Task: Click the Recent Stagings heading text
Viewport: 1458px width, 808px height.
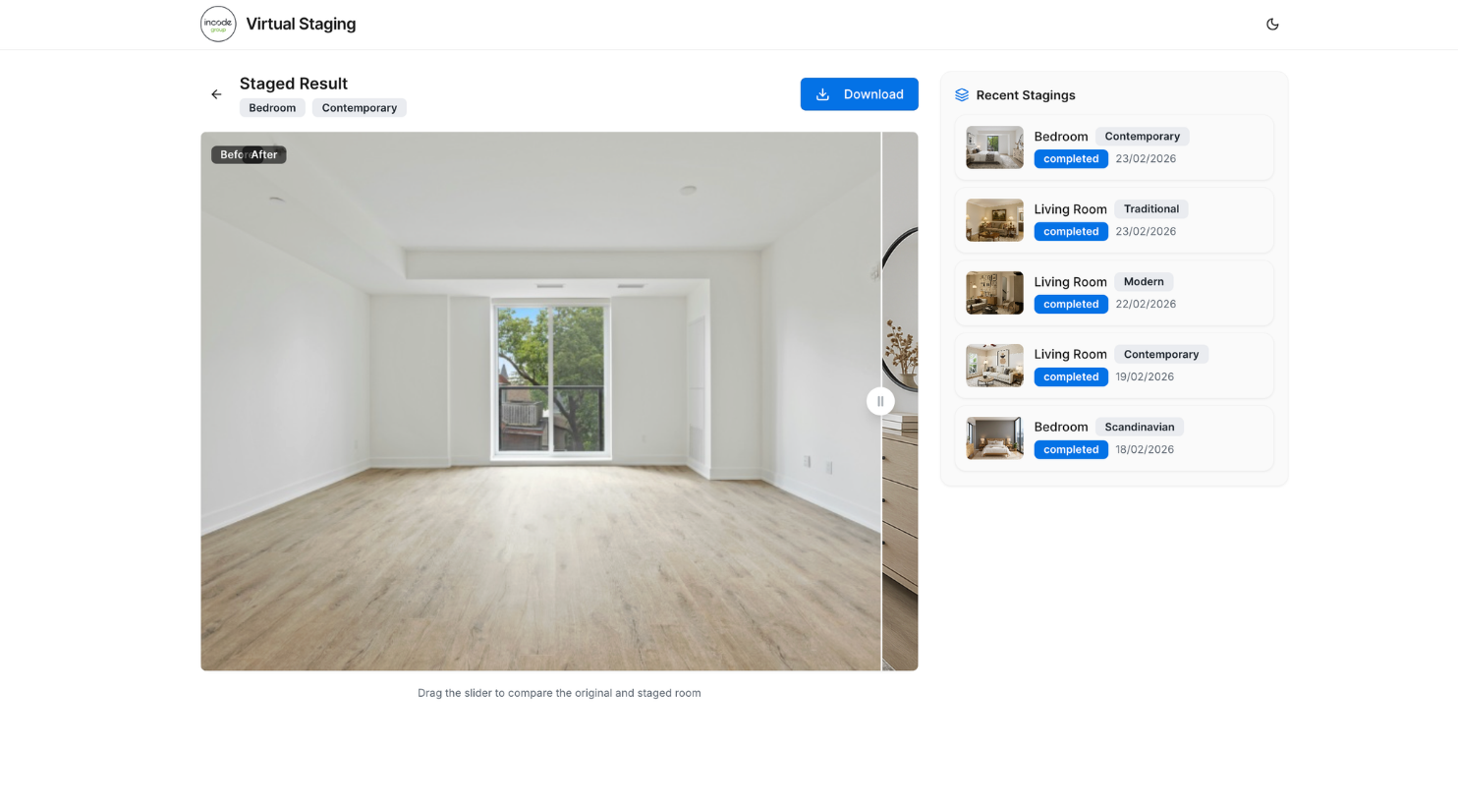Action: click(x=1026, y=95)
